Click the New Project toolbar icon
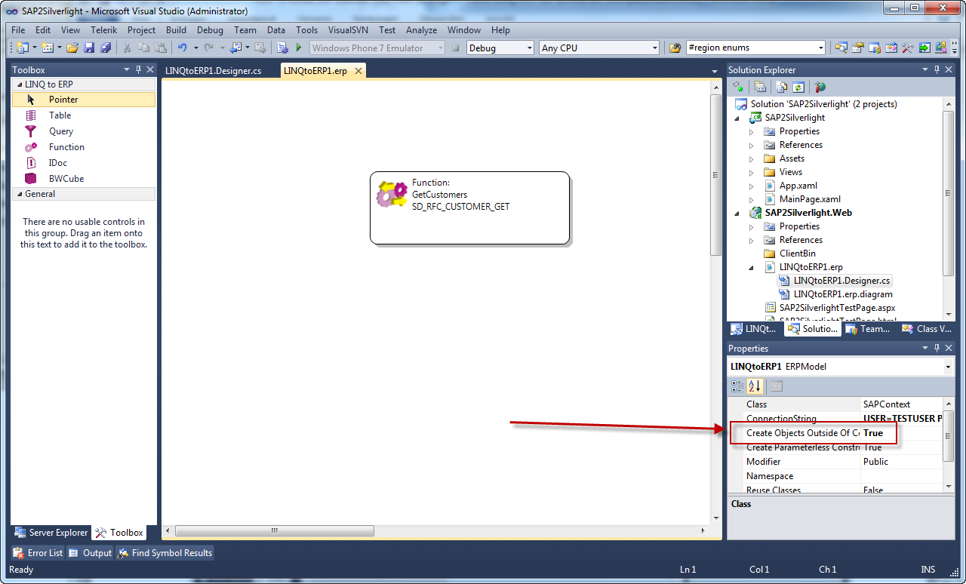This screenshot has width=966, height=584. pos(22,48)
